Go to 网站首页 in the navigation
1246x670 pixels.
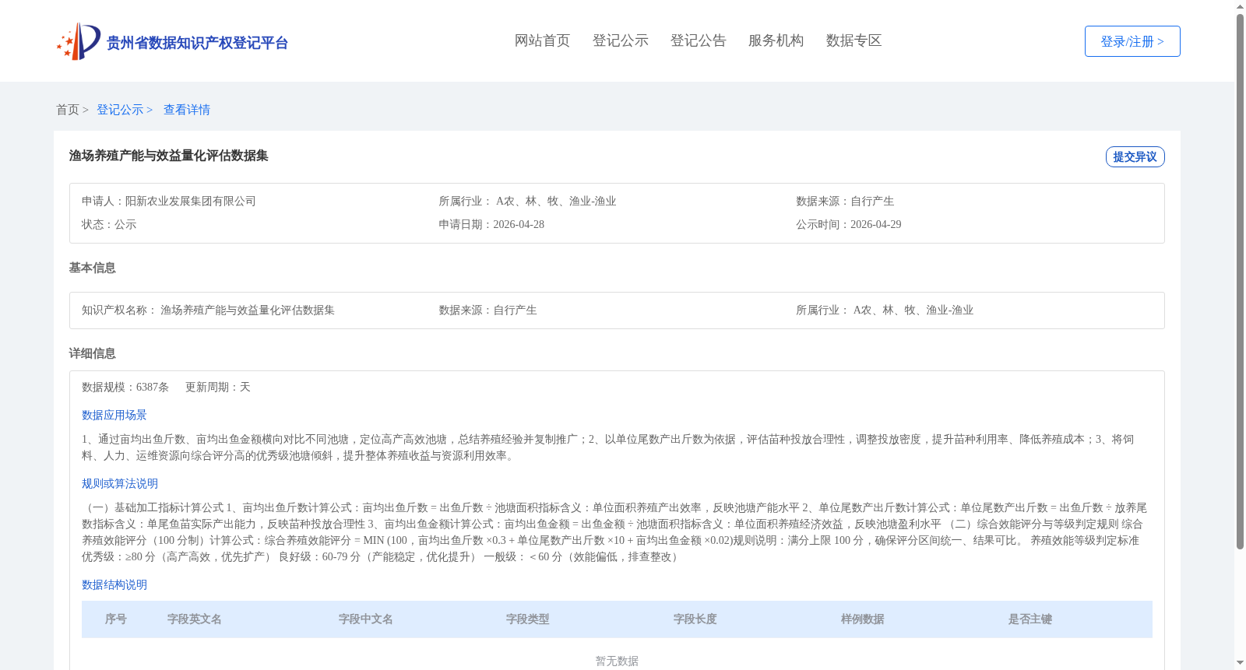coord(542,40)
